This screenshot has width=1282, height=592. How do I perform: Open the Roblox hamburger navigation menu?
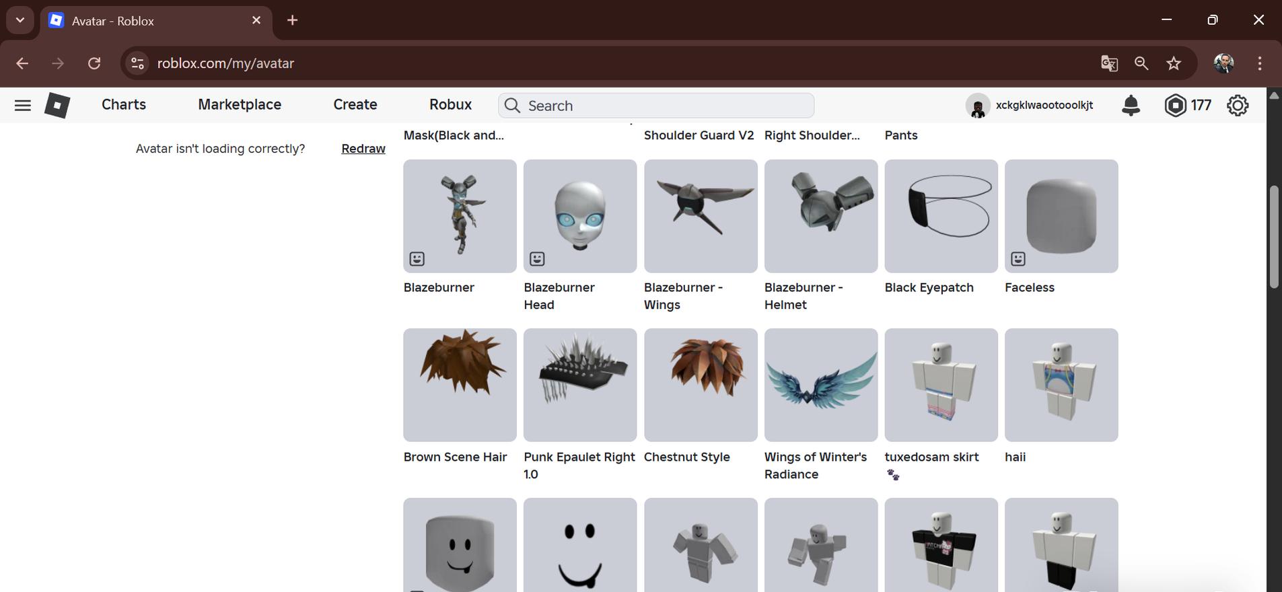(22, 106)
